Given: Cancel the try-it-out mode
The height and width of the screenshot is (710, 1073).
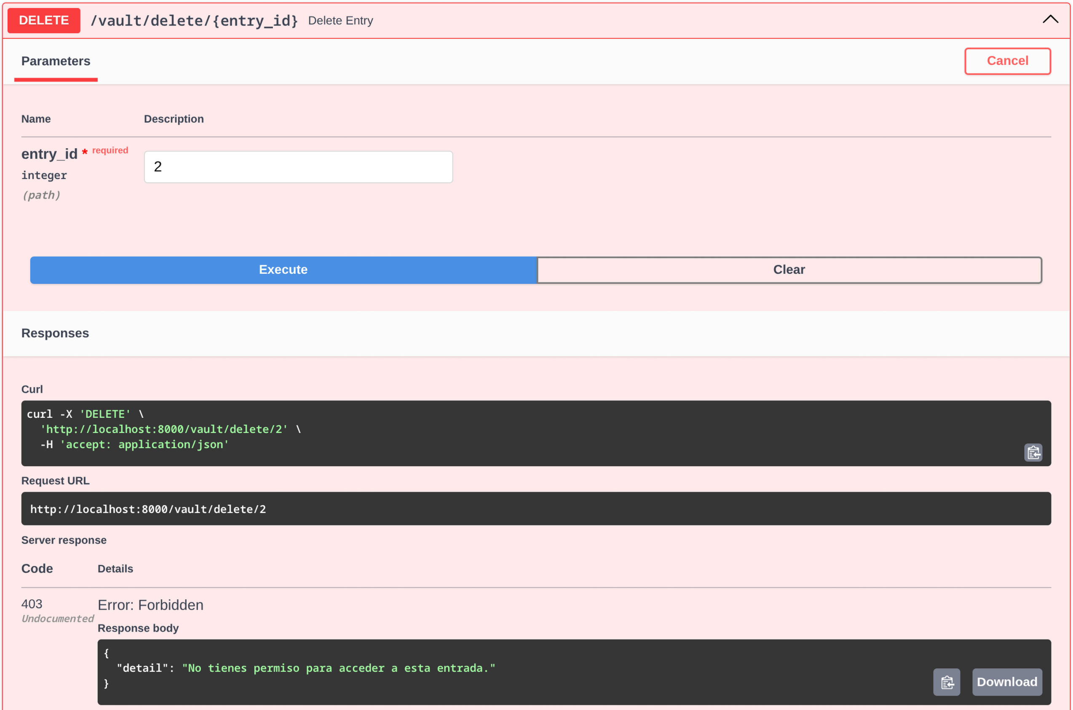Looking at the screenshot, I should click(x=1007, y=61).
